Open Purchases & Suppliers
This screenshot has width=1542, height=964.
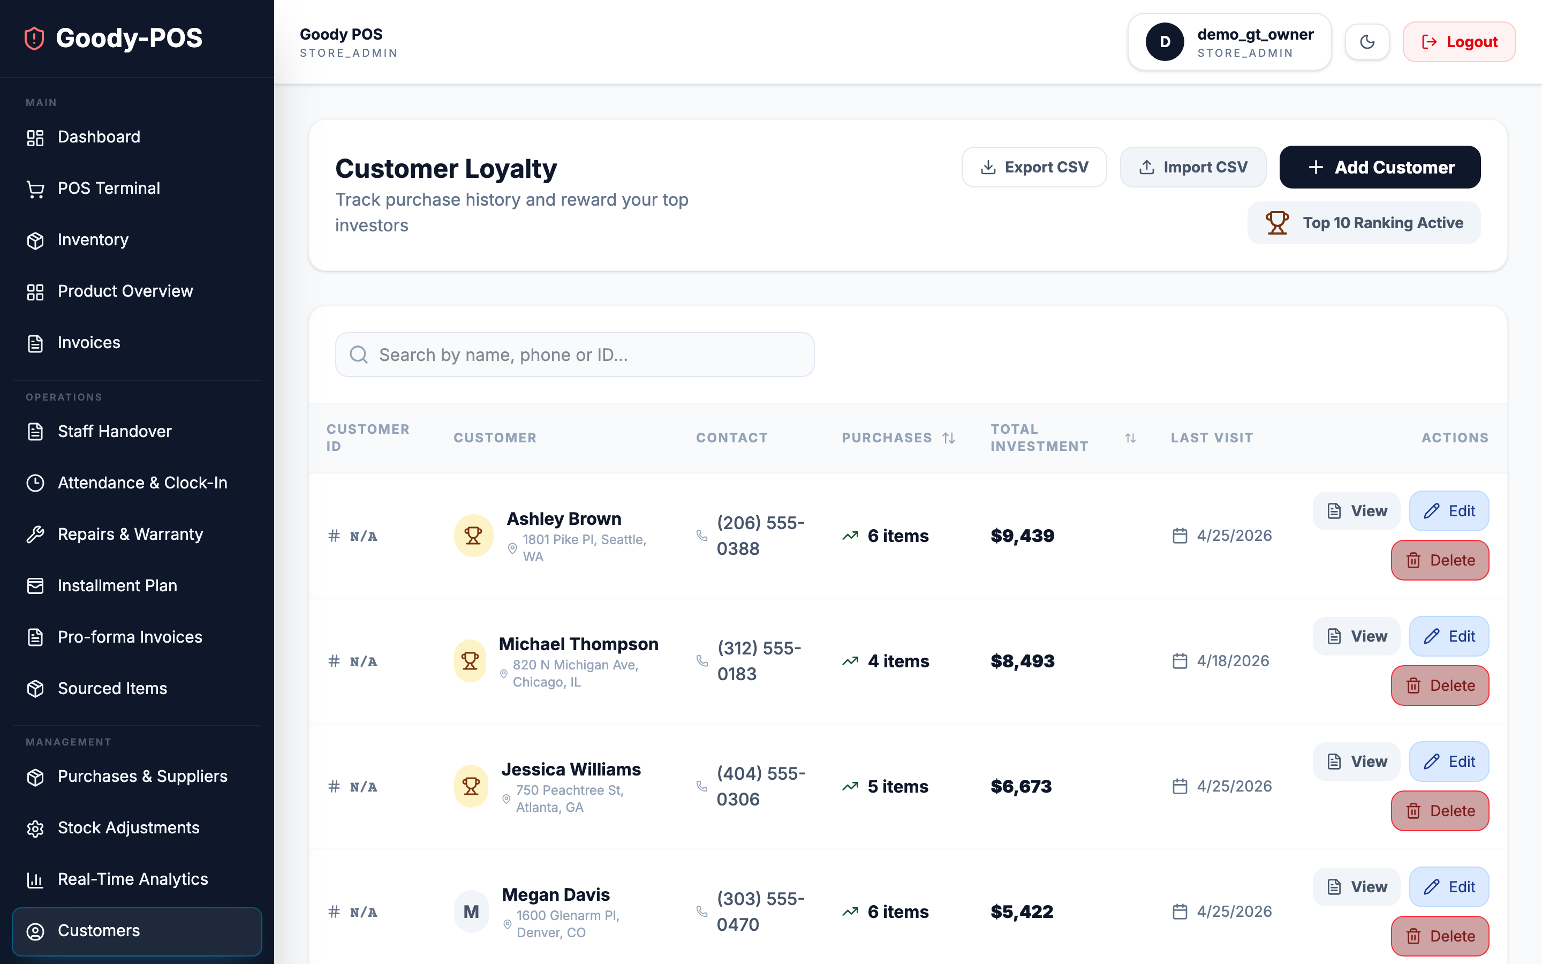(142, 777)
